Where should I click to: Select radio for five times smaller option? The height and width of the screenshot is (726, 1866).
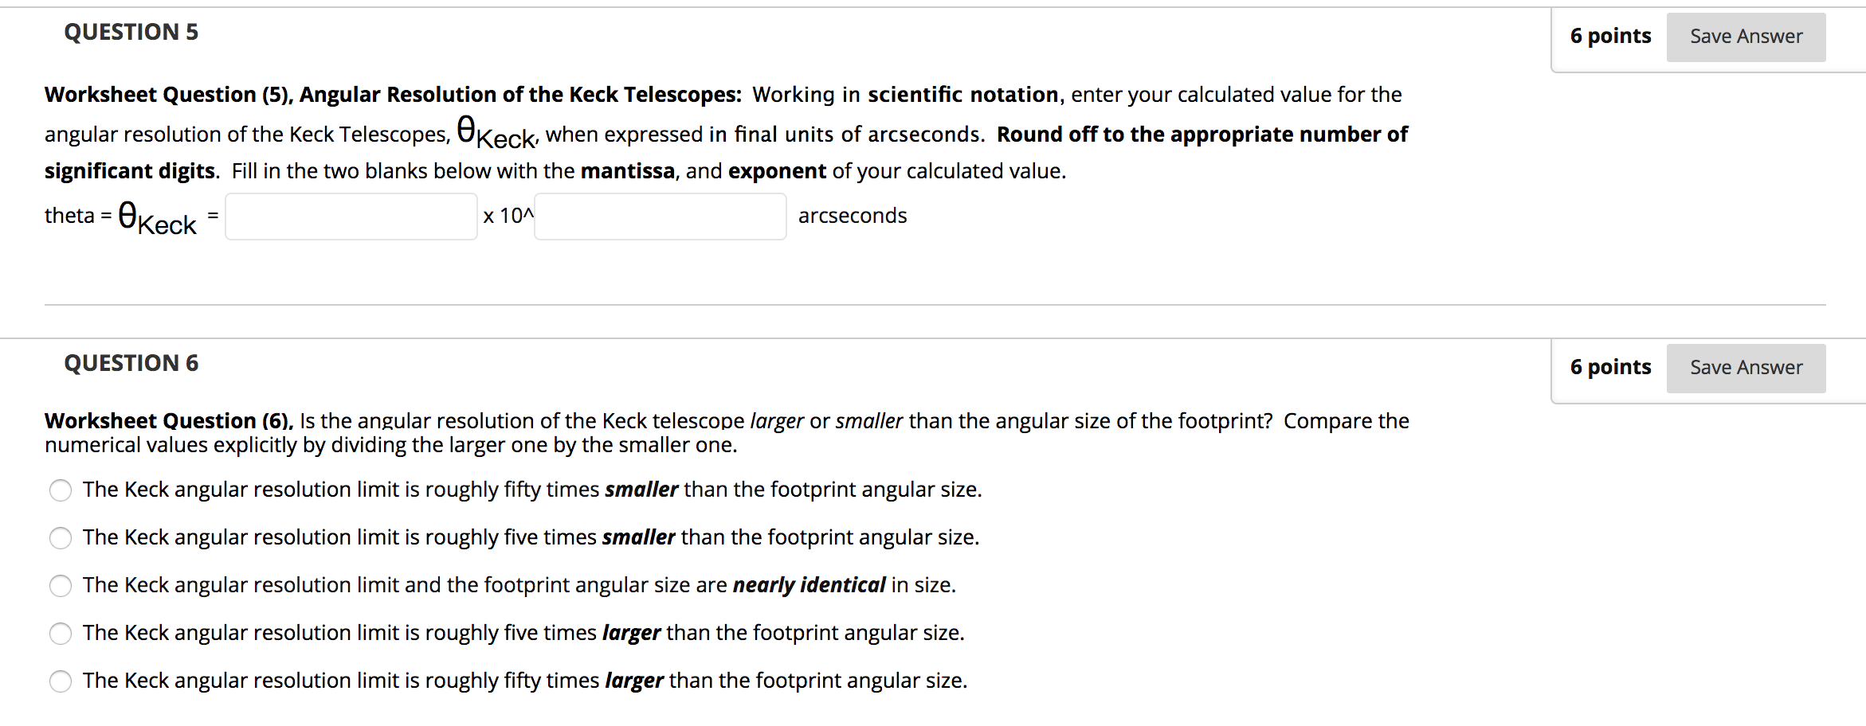point(61,538)
